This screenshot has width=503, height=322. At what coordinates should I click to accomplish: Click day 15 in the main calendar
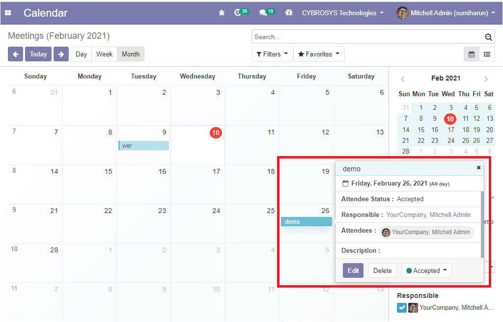click(x=109, y=172)
